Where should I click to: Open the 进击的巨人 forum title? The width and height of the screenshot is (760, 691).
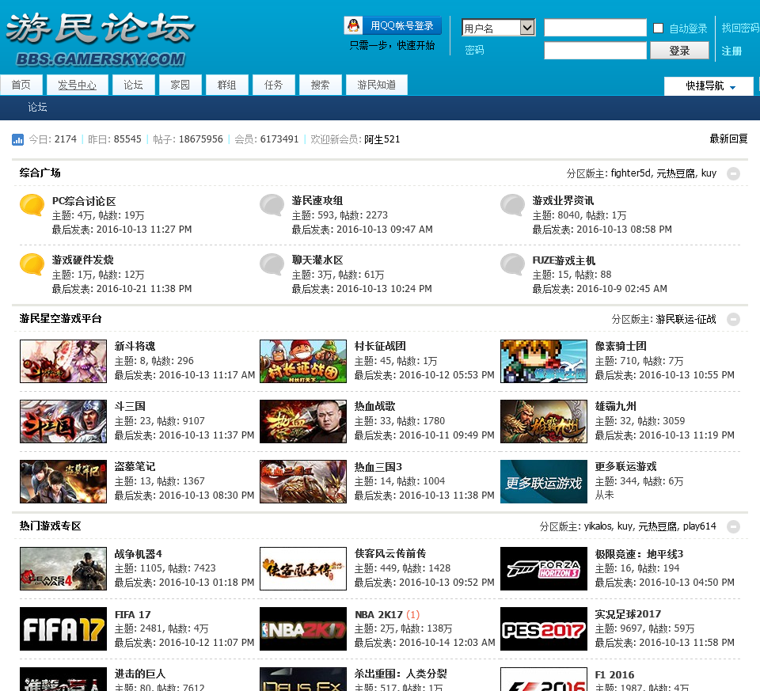click(x=140, y=674)
